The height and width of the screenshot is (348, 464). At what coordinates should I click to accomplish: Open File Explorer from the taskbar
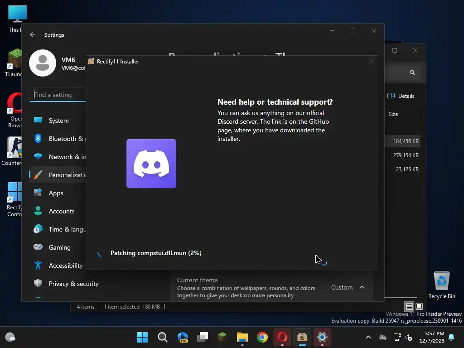[x=242, y=337]
